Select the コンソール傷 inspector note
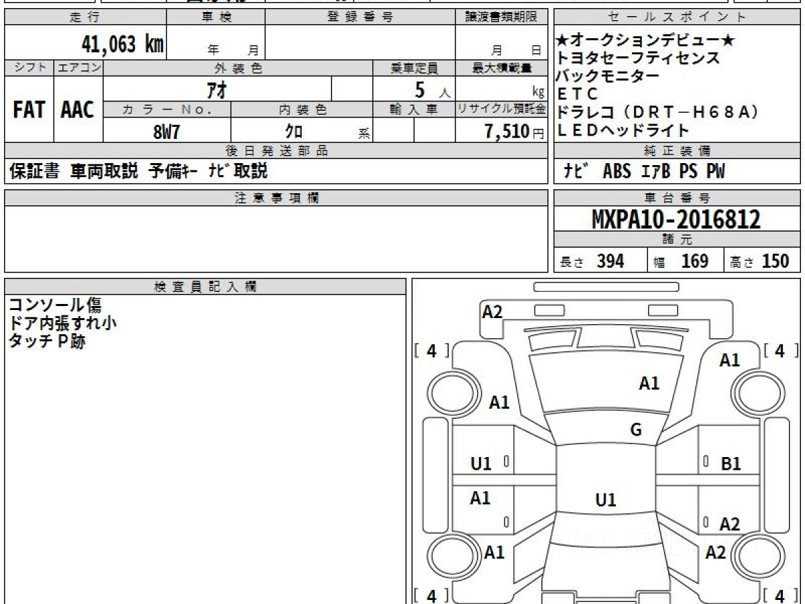This screenshot has height=604, width=805. [55, 305]
